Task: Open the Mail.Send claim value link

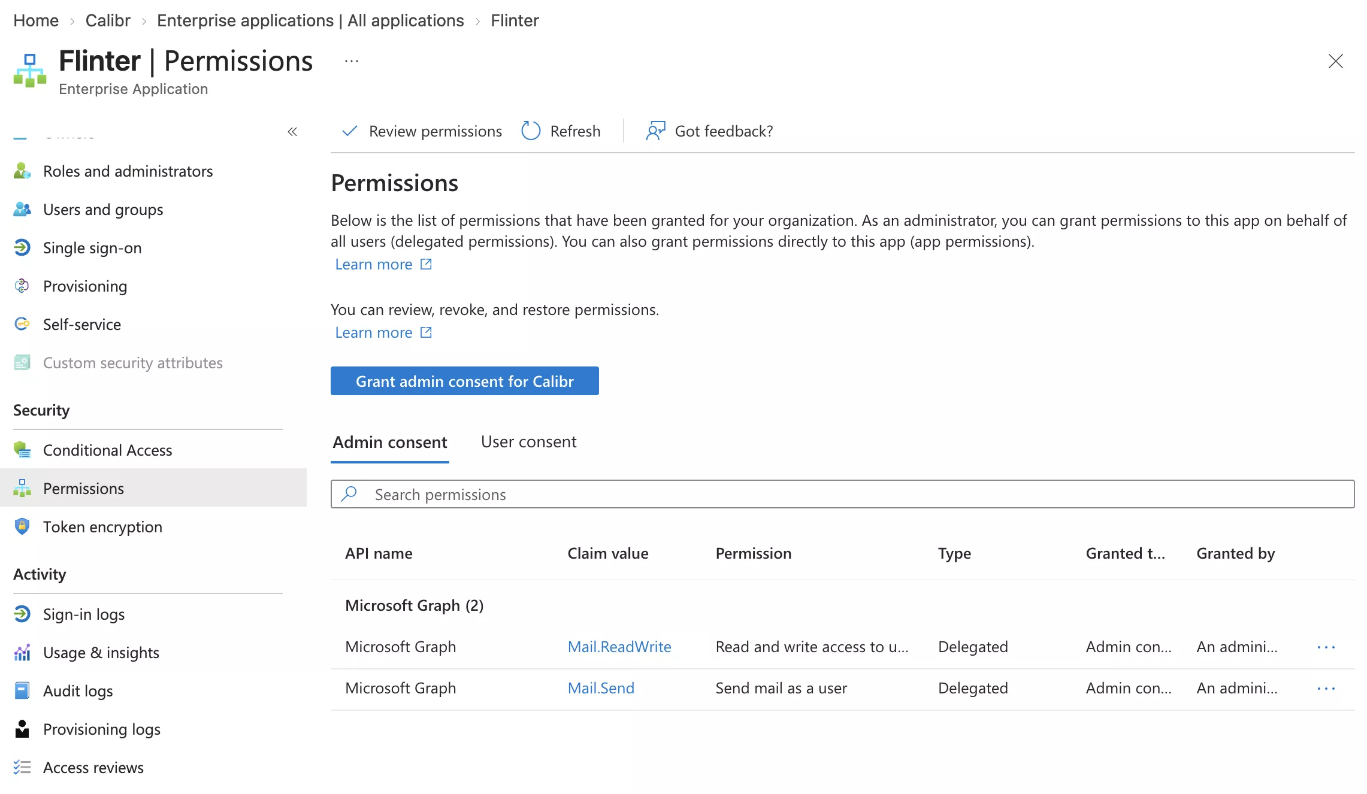Action: (601, 688)
